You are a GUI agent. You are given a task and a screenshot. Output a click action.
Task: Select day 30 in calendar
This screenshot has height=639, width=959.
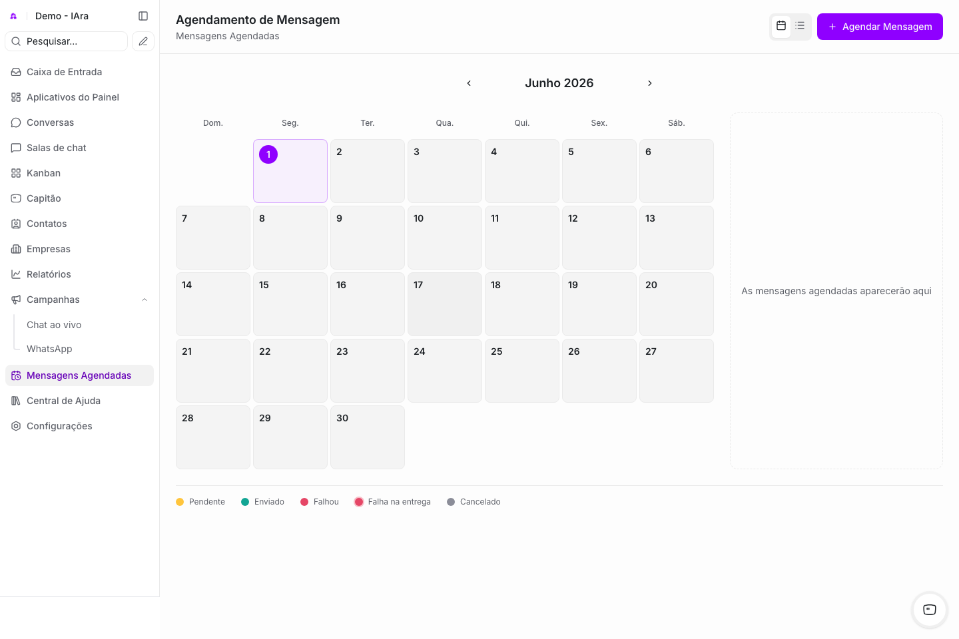(368, 437)
